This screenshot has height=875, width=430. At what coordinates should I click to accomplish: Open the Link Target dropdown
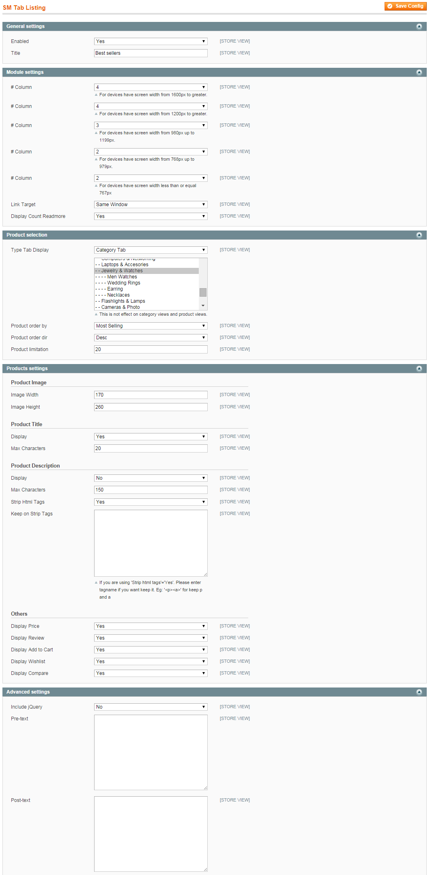(x=151, y=205)
